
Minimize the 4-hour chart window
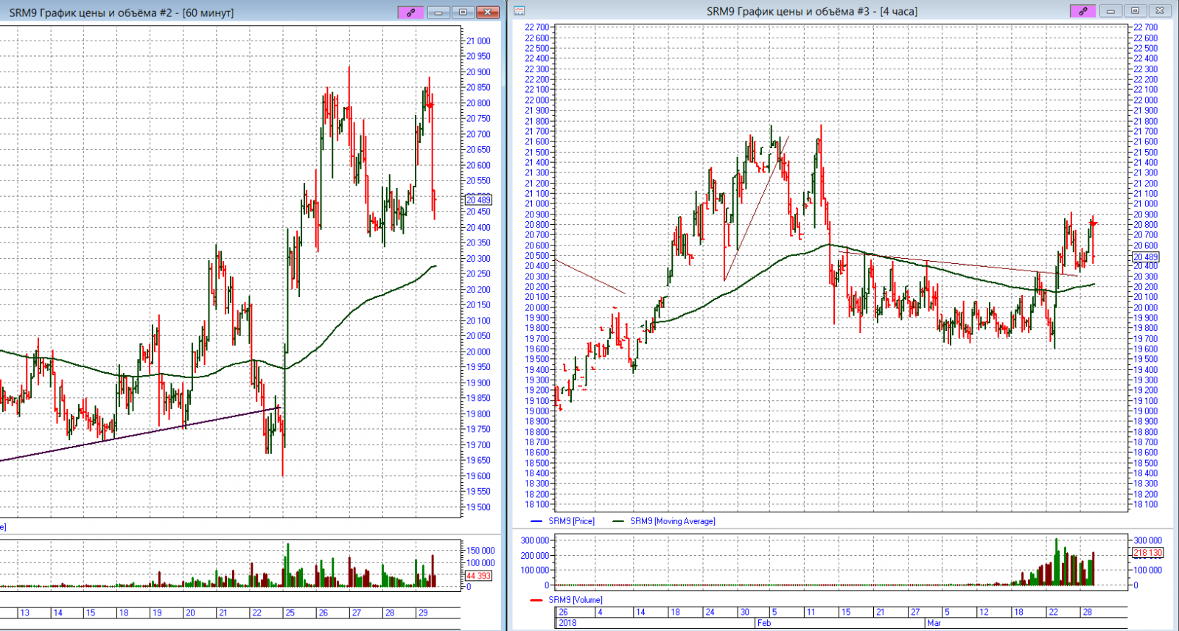point(1110,11)
